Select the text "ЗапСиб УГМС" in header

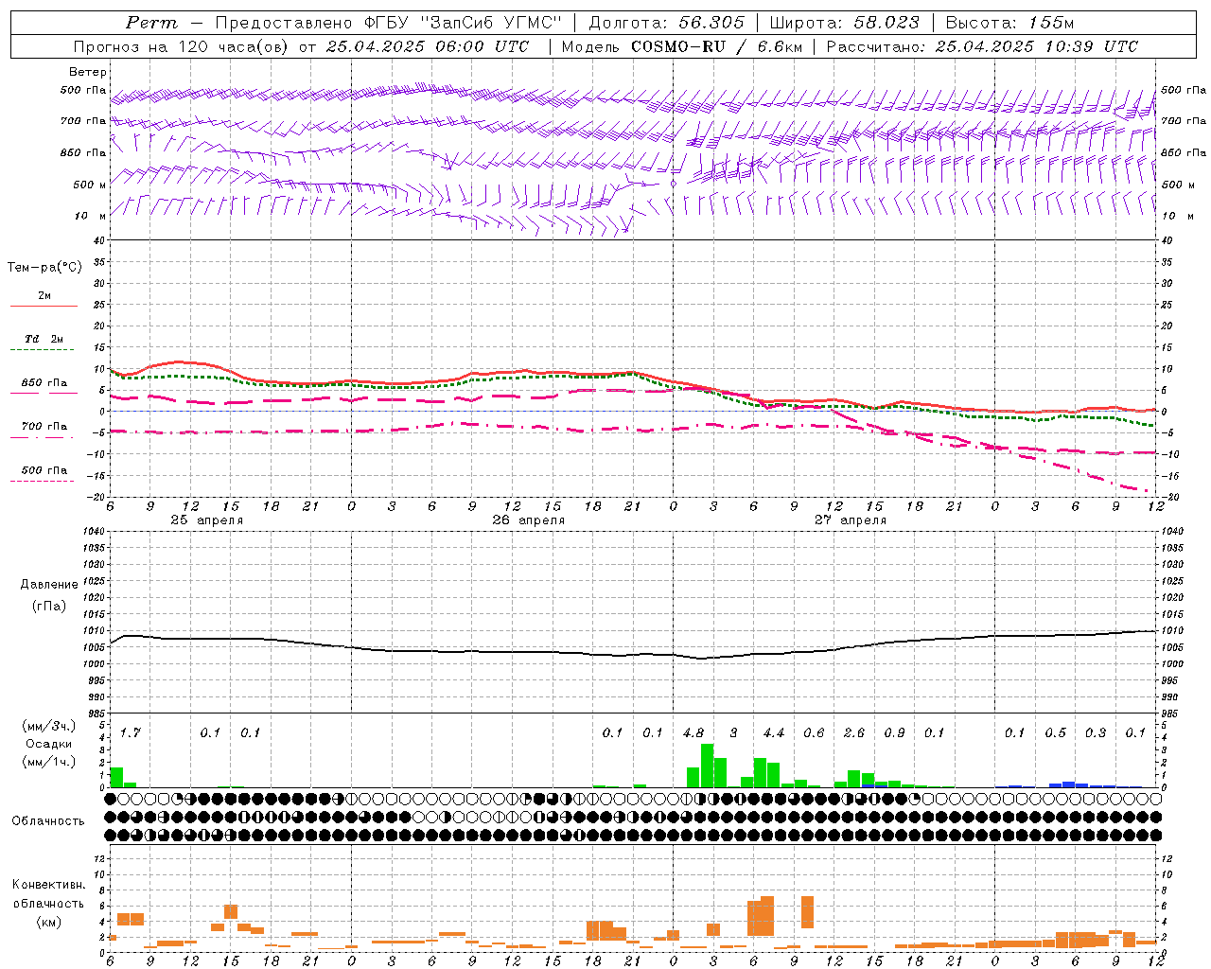[493, 23]
